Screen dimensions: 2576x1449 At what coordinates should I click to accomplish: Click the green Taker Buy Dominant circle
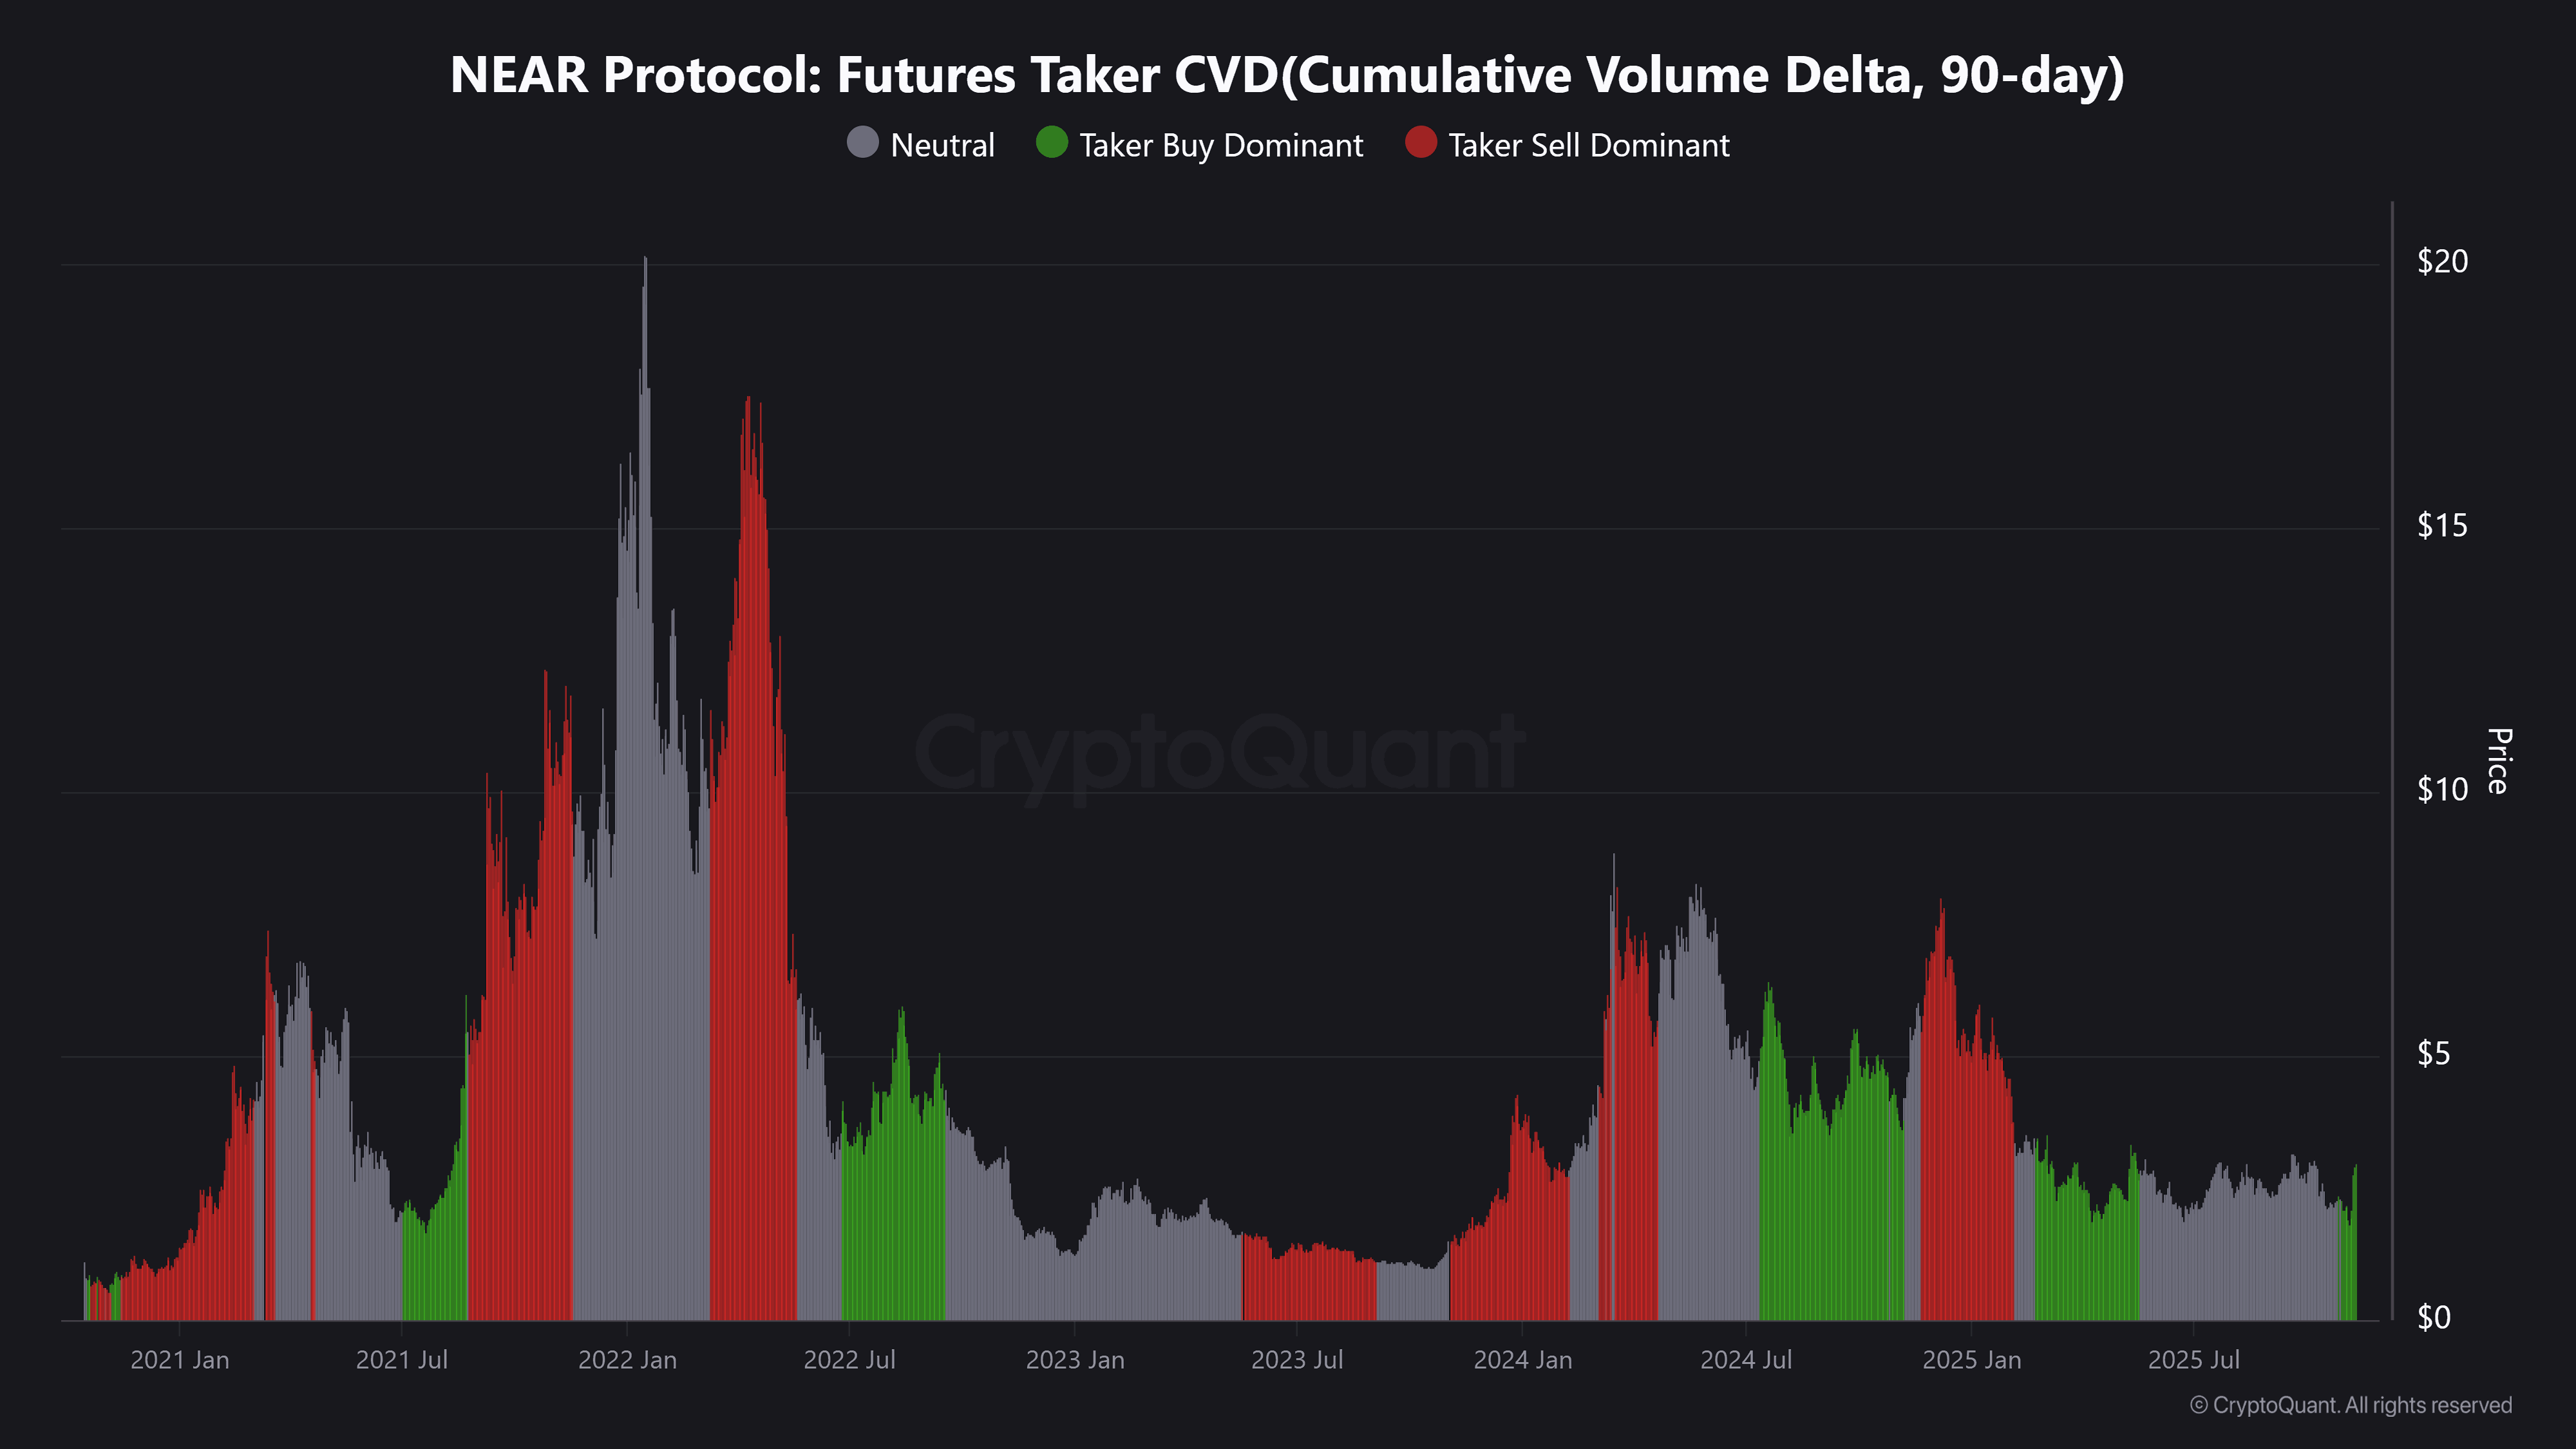[1052, 143]
